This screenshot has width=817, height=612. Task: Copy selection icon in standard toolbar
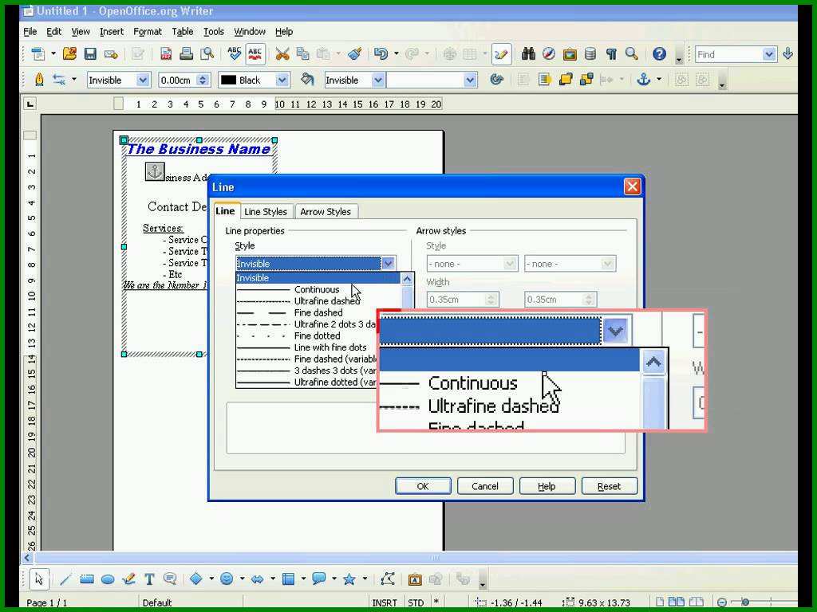point(302,53)
